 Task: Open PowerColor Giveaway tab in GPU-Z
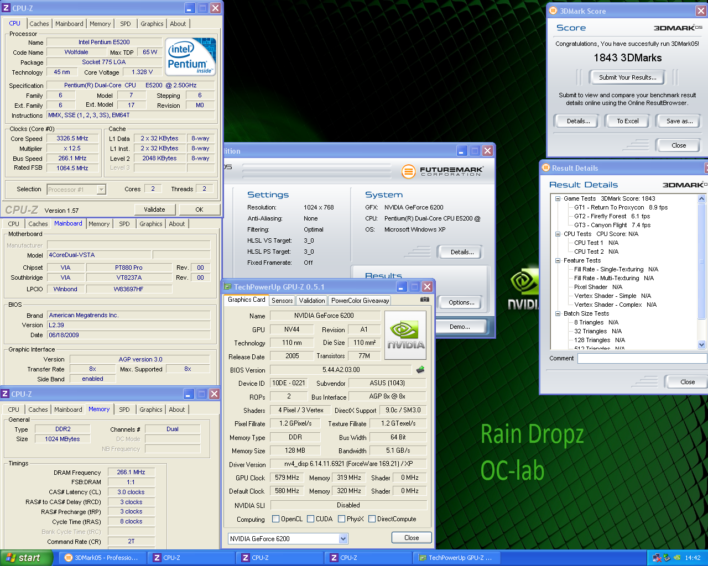point(360,301)
